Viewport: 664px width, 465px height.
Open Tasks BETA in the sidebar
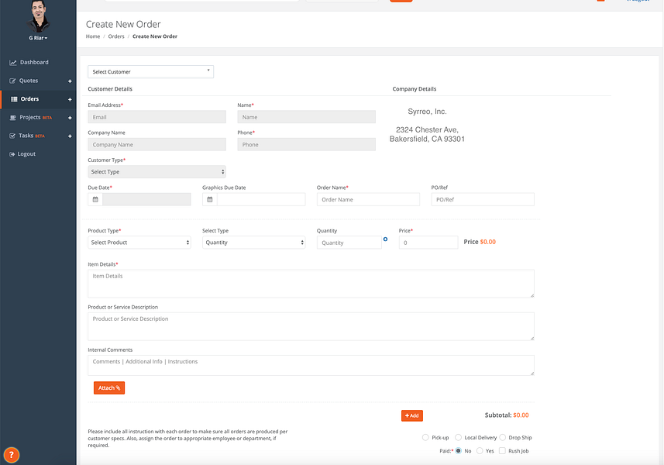pos(31,136)
